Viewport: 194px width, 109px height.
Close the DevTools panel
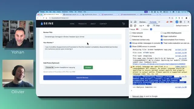coord(189,22)
